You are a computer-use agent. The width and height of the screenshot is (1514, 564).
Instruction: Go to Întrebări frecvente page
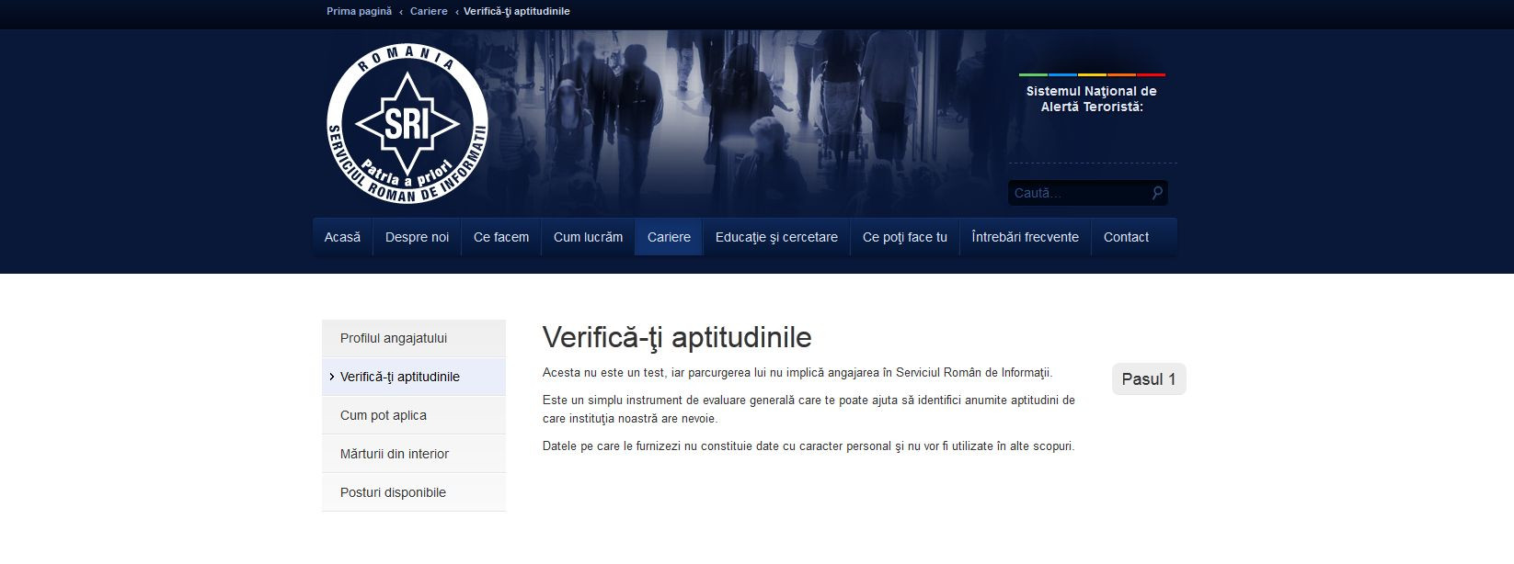coord(1026,237)
